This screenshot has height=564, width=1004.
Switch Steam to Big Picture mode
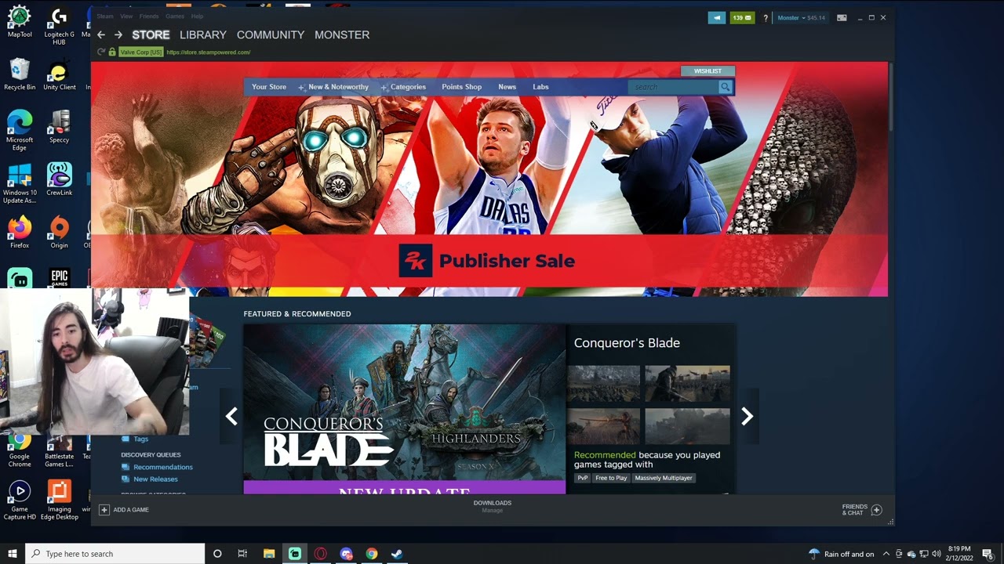click(x=842, y=18)
